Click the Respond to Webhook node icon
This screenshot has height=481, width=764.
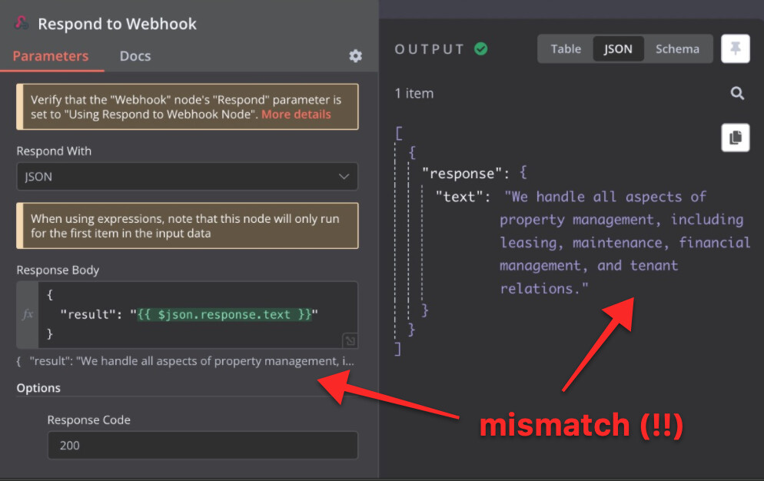click(x=21, y=24)
